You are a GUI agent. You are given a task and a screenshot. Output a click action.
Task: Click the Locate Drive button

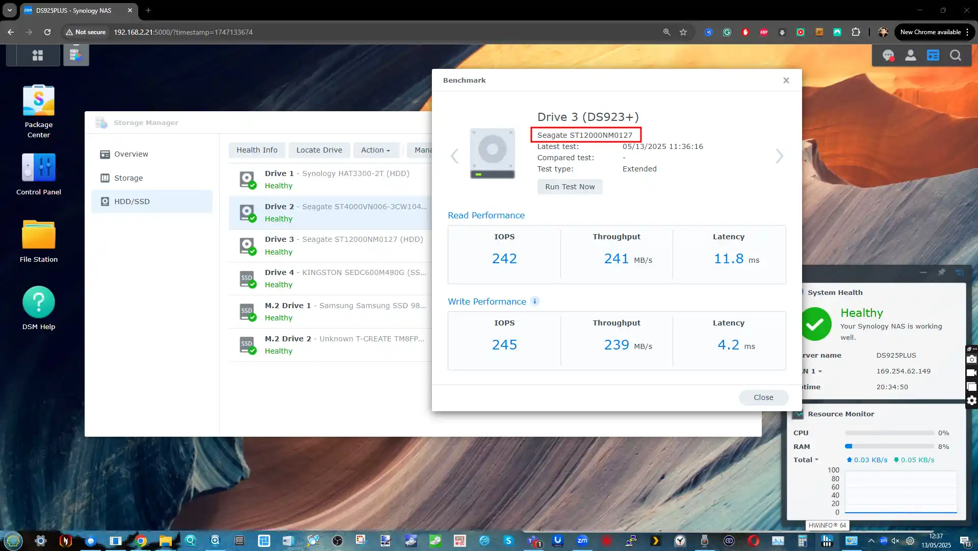click(319, 150)
